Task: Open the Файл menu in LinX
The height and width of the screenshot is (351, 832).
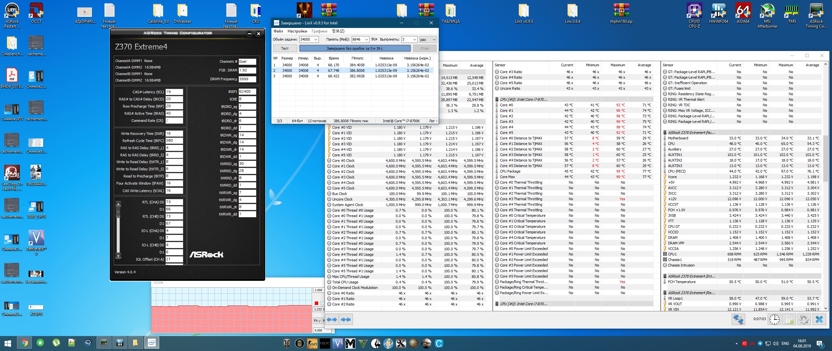Action: [278, 31]
